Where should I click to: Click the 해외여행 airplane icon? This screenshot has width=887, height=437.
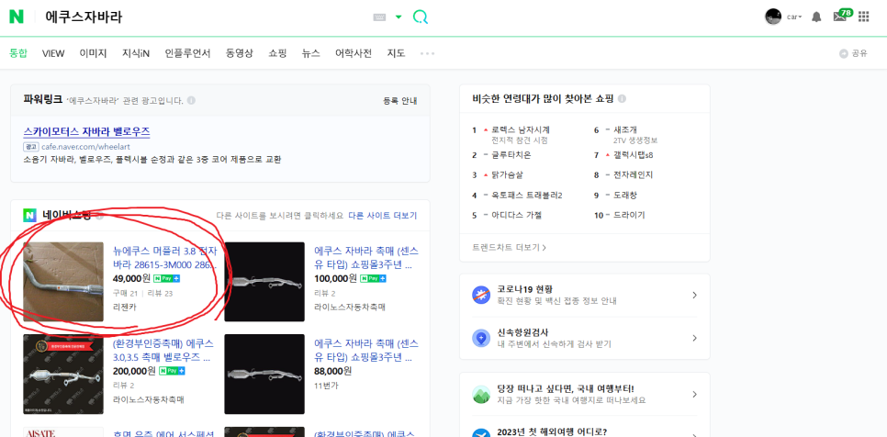click(x=481, y=433)
